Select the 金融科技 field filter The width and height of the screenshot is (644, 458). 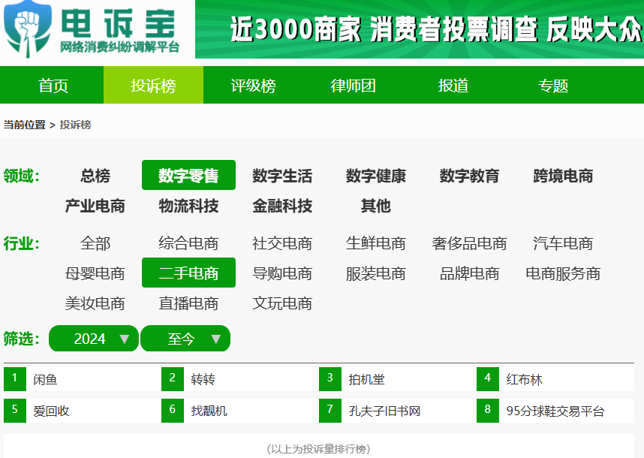[282, 206]
